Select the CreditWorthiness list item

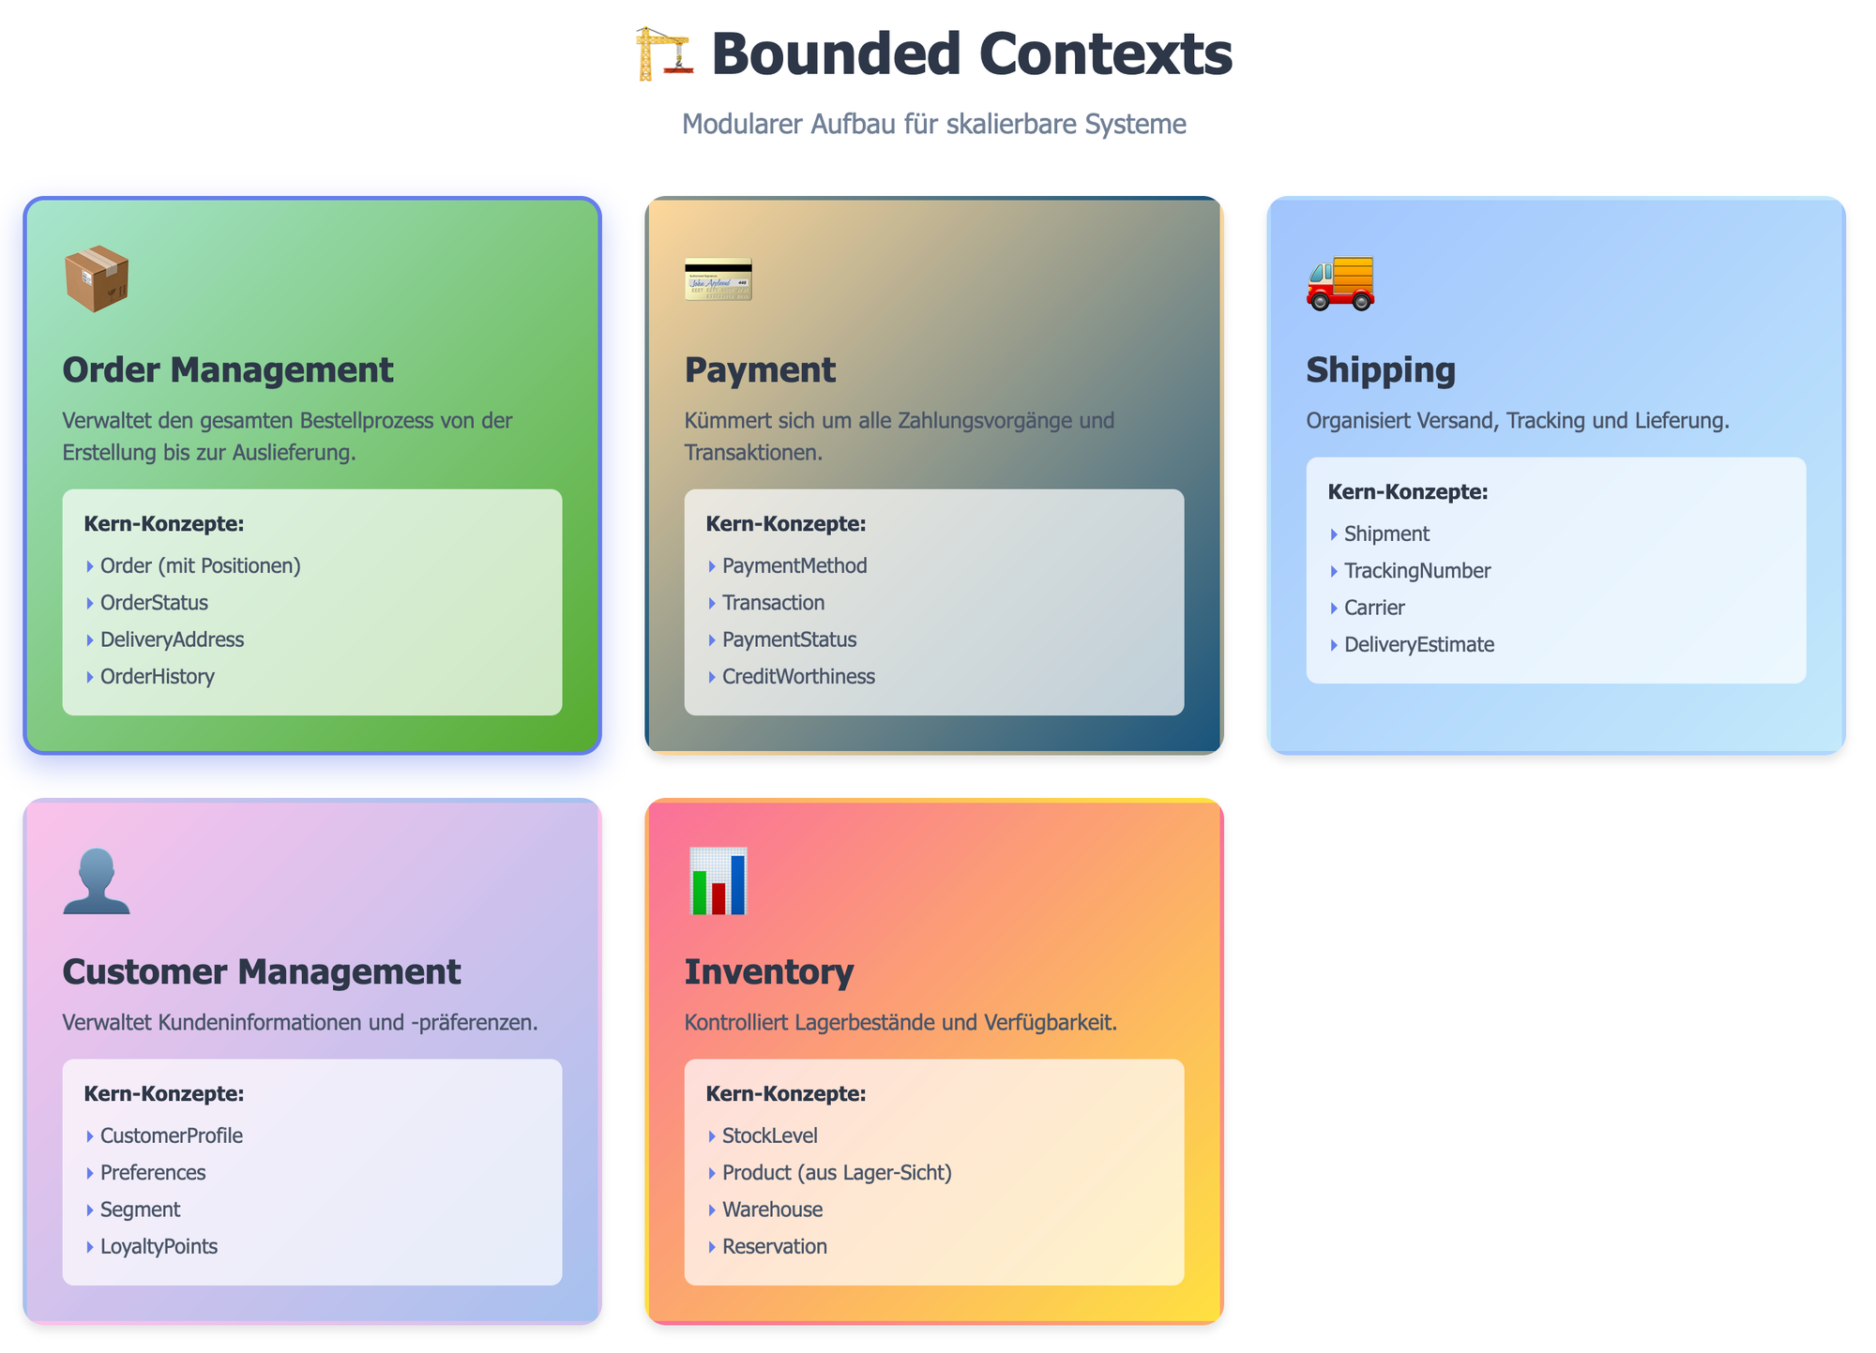(x=798, y=676)
